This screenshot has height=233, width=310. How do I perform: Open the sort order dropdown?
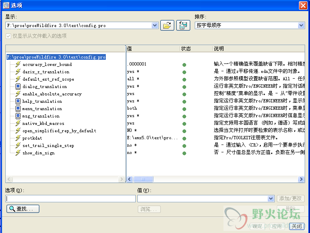click(x=301, y=25)
